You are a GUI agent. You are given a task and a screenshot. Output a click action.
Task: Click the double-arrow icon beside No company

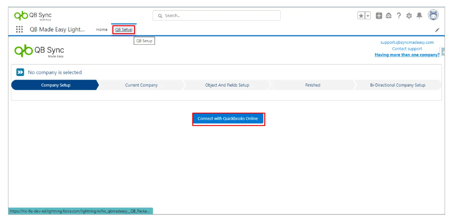pos(20,72)
